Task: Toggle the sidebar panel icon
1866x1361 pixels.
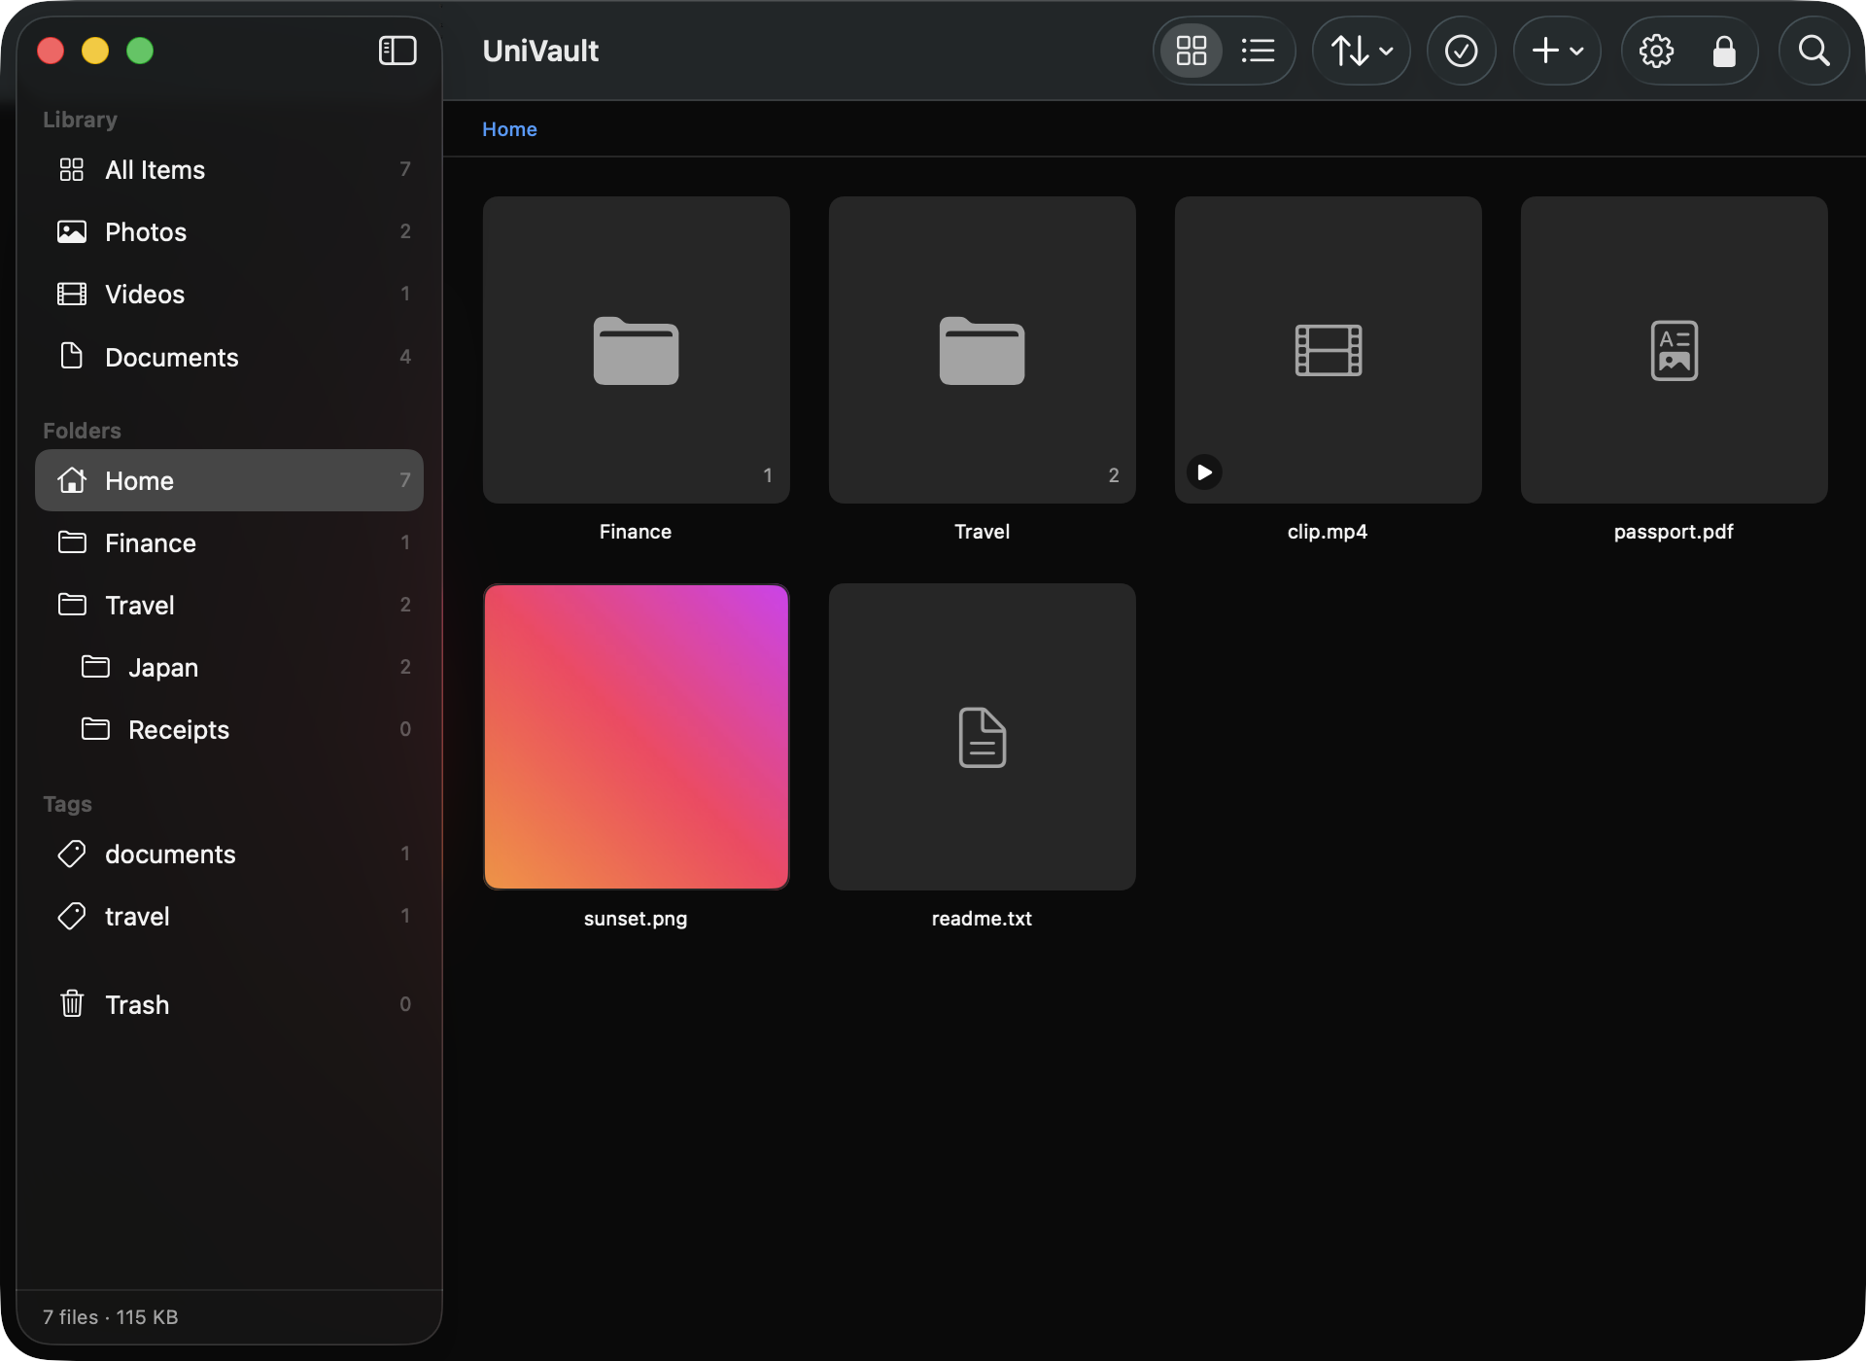Action: (x=397, y=51)
